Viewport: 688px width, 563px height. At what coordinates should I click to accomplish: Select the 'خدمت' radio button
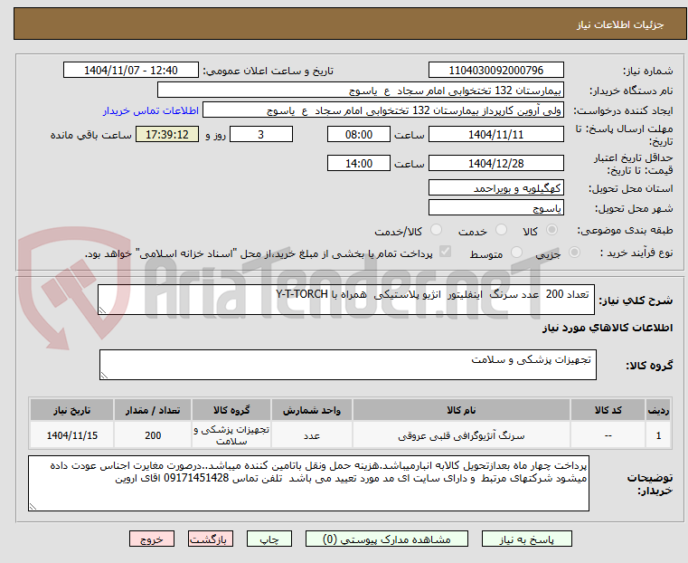[501, 230]
